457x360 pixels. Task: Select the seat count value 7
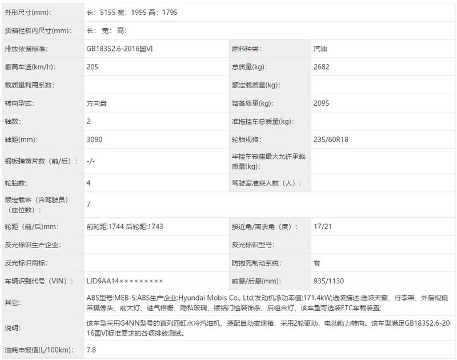pos(89,205)
